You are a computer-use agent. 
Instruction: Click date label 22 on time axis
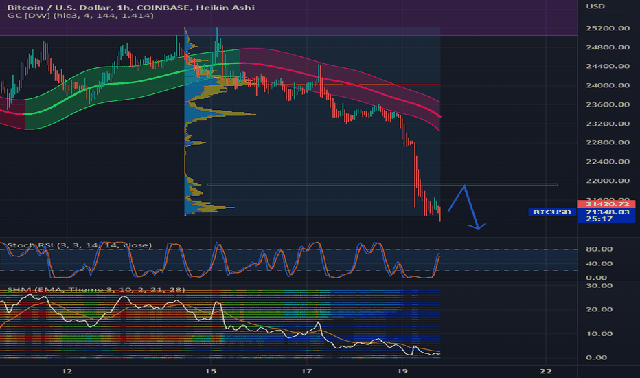click(x=546, y=371)
